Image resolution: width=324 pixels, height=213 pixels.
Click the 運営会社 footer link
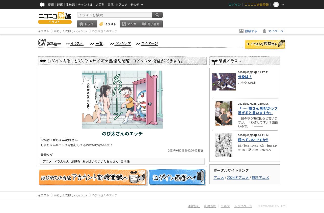pyautogui.click(x=194, y=206)
